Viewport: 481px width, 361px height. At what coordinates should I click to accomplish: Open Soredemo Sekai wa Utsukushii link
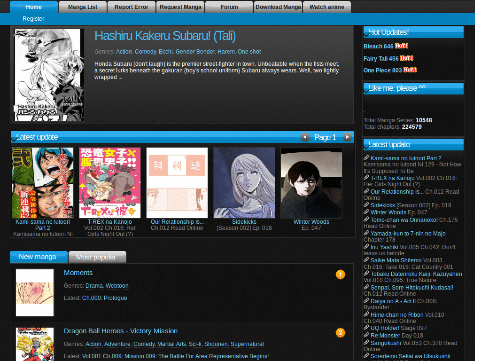coord(411,356)
